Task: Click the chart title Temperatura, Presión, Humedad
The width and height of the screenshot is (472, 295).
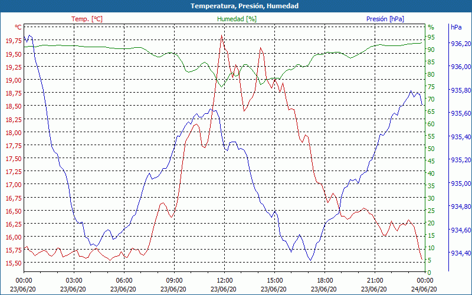Action: pos(244,6)
